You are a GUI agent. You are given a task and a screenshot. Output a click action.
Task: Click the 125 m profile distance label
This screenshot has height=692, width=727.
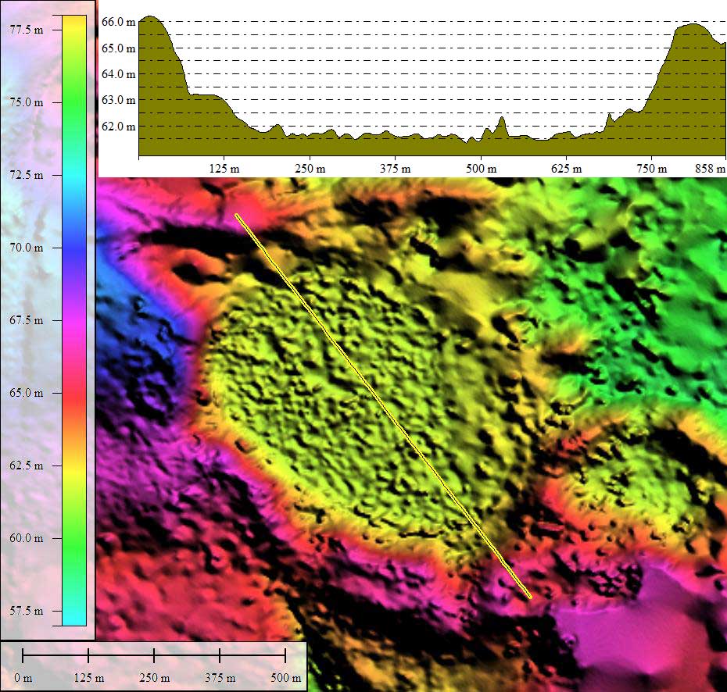pyautogui.click(x=224, y=169)
